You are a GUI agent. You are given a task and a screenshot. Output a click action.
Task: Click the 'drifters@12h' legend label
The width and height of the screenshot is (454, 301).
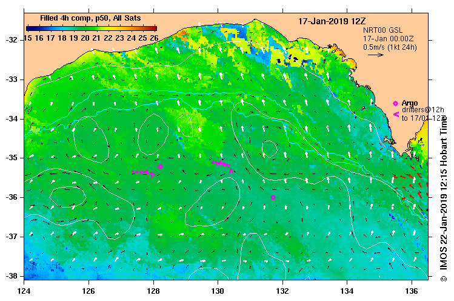point(422,110)
